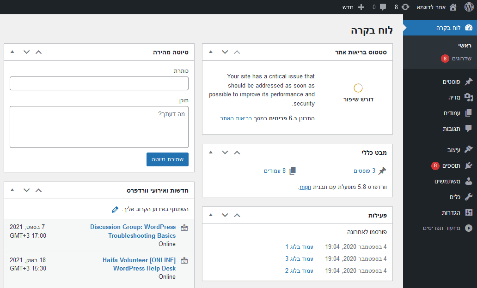Viewport: 477px width, 288px height.
Task: Click the user icon beside משתמשים
Action: tap(469, 181)
